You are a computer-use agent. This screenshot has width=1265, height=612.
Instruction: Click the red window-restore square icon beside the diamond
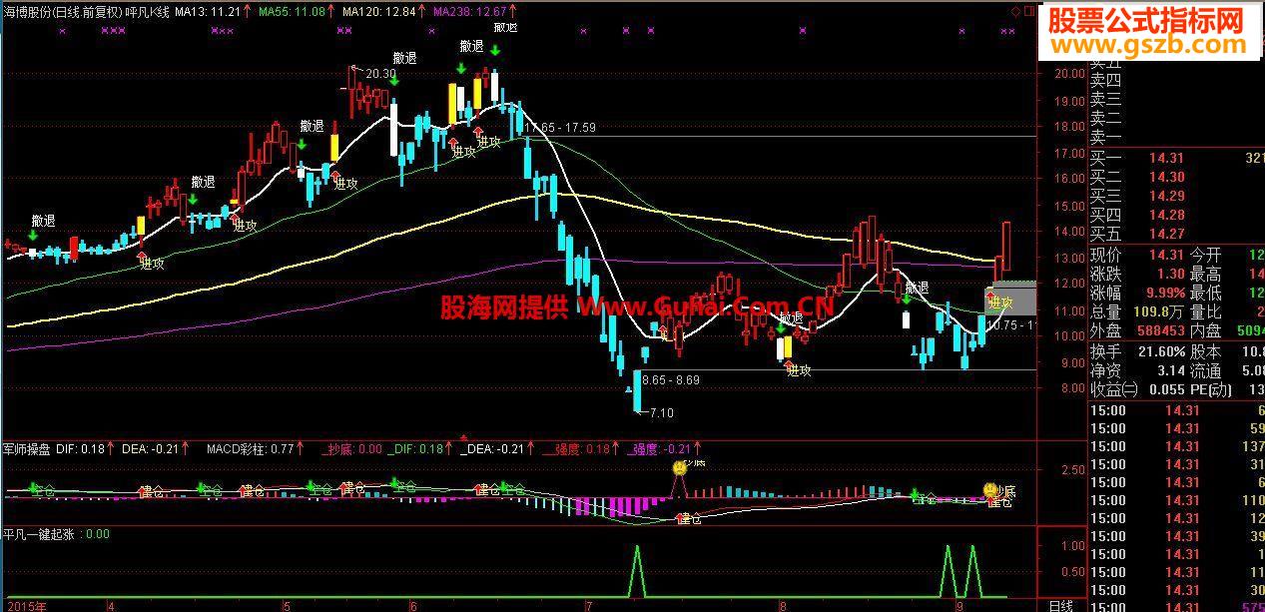click(1030, 12)
